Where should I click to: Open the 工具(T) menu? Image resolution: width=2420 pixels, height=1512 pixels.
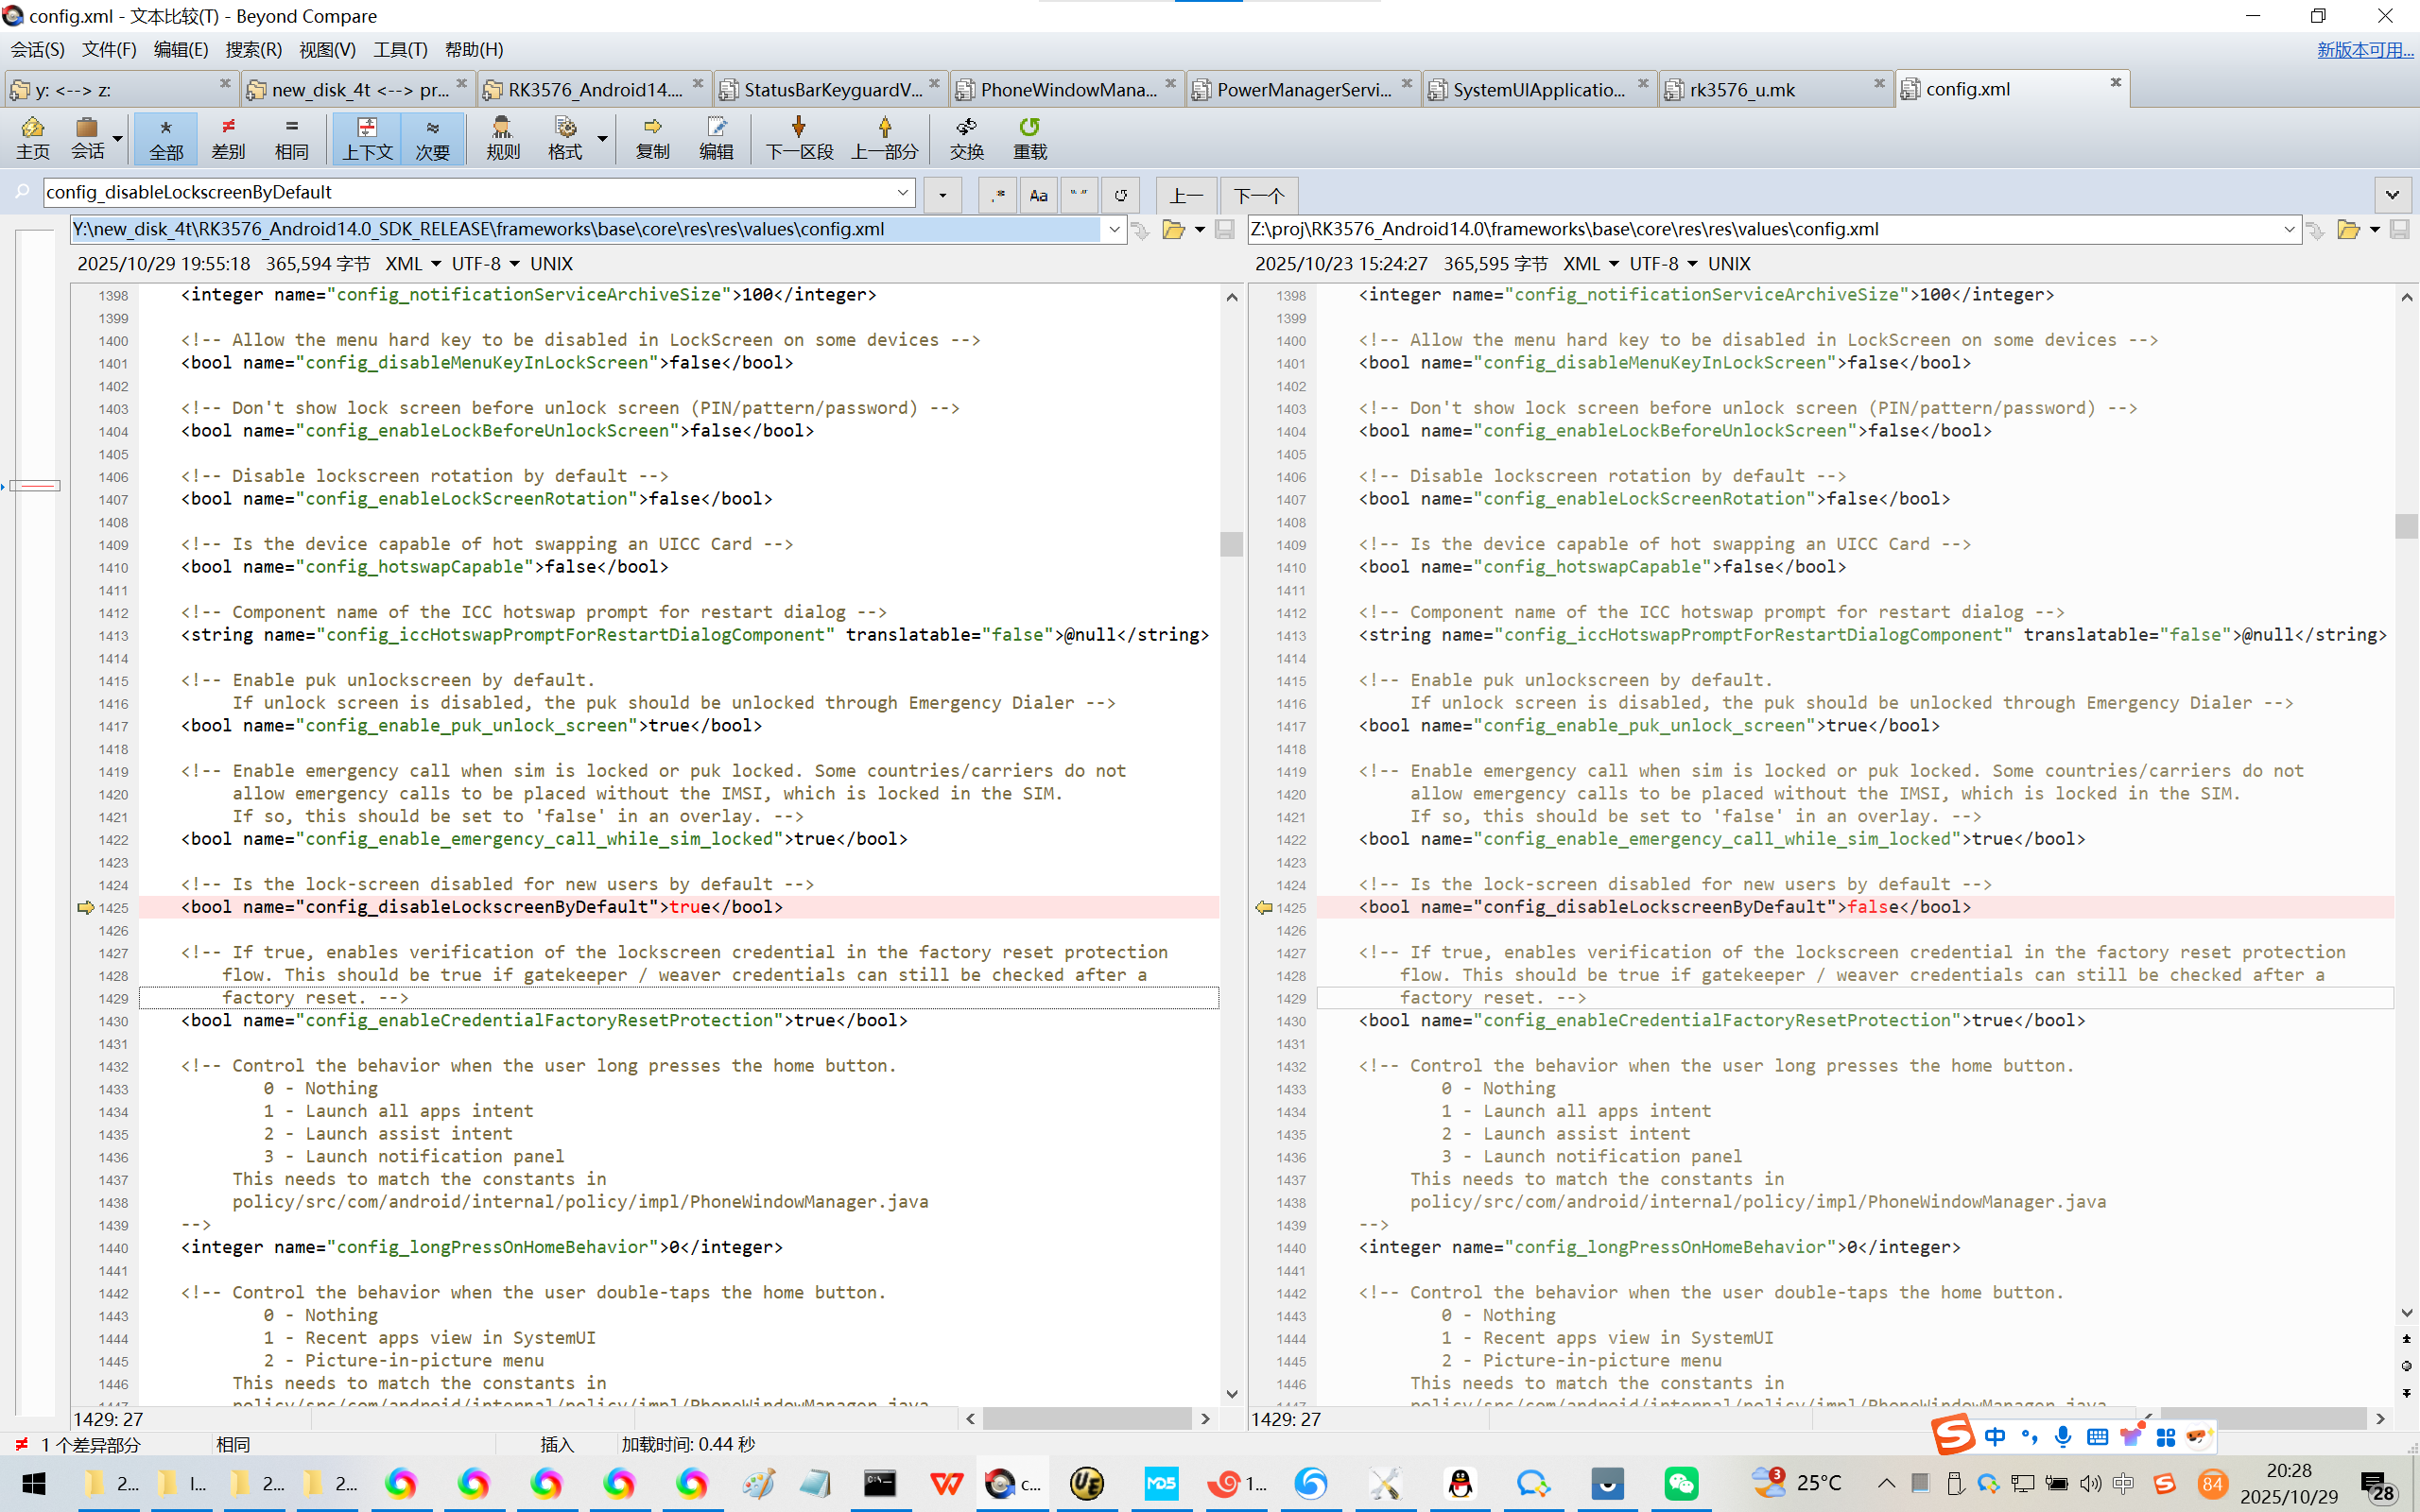tap(400, 49)
